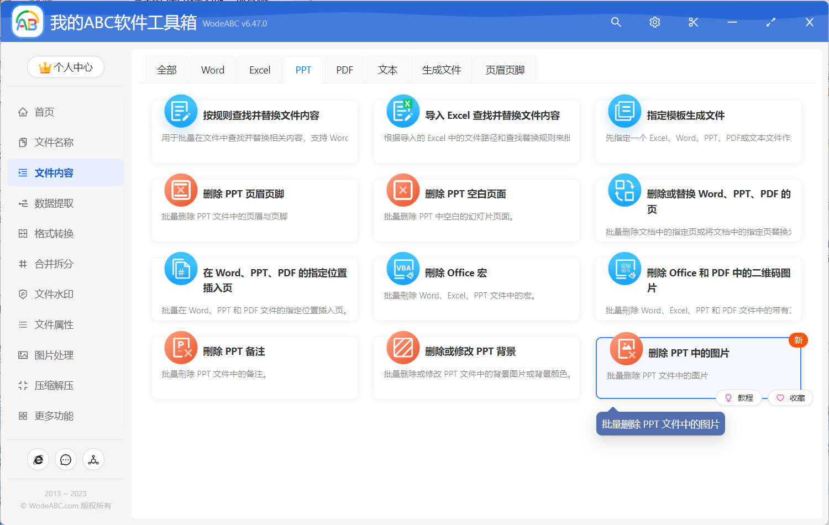829x525 pixels.
Task: Click the Internet Explorer website icon at bottom left
Action: click(x=38, y=459)
